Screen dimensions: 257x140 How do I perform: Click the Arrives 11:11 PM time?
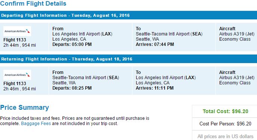(x=154, y=88)
